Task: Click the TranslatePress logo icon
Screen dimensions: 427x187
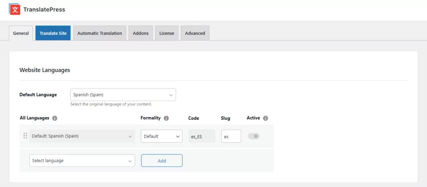Action: pos(15,9)
